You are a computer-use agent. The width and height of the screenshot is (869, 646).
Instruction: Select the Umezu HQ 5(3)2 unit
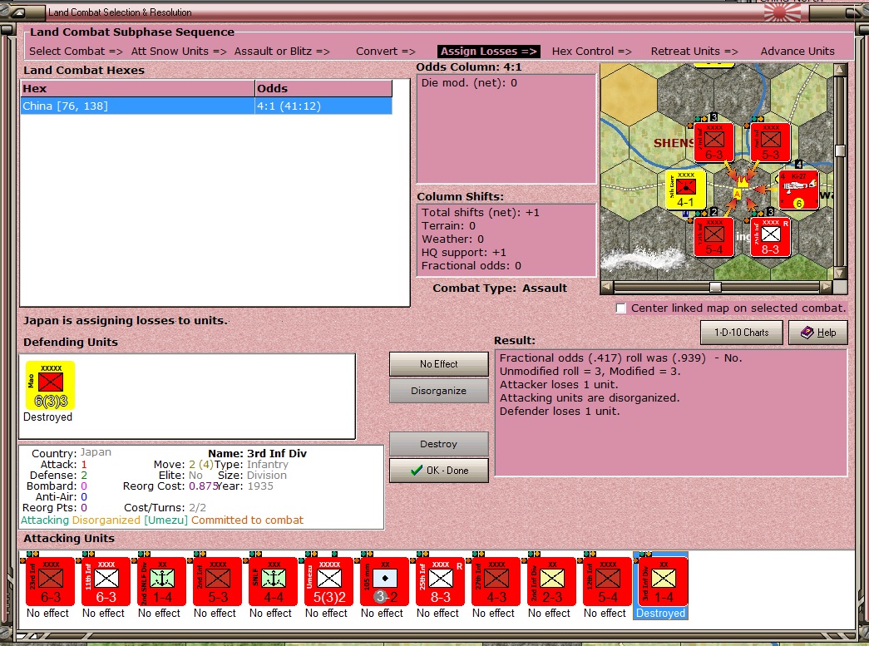pyautogui.click(x=328, y=582)
